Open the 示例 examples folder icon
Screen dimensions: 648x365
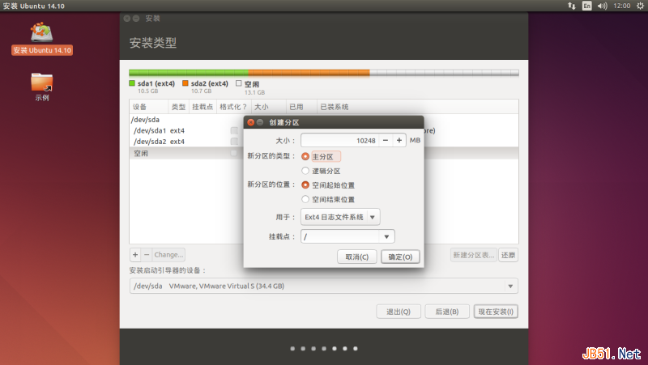(42, 87)
